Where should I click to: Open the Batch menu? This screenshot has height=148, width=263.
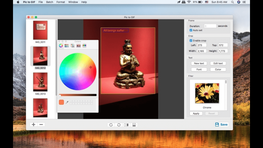[49, 2]
